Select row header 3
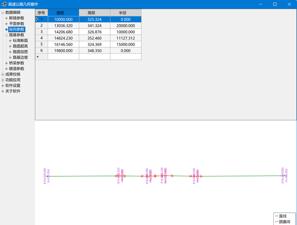Viewport: 297px width, 225px height. click(x=41, y=32)
